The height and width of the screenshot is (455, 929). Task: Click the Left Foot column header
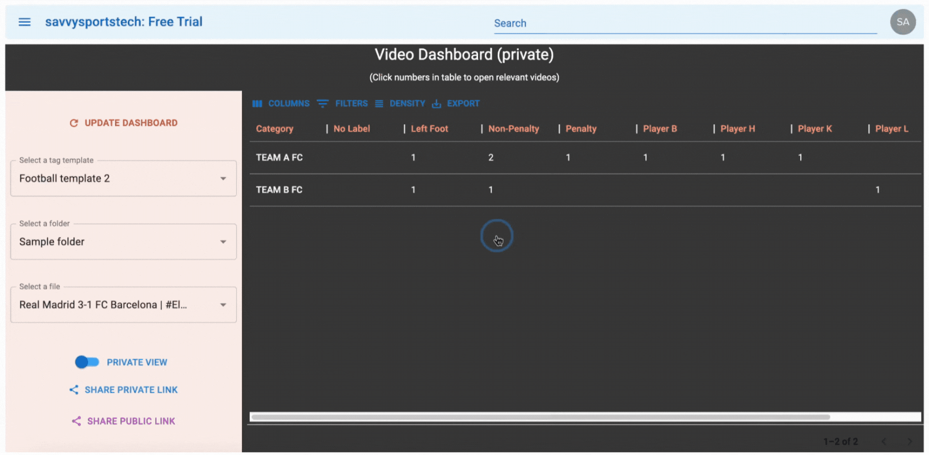(x=430, y=129)
